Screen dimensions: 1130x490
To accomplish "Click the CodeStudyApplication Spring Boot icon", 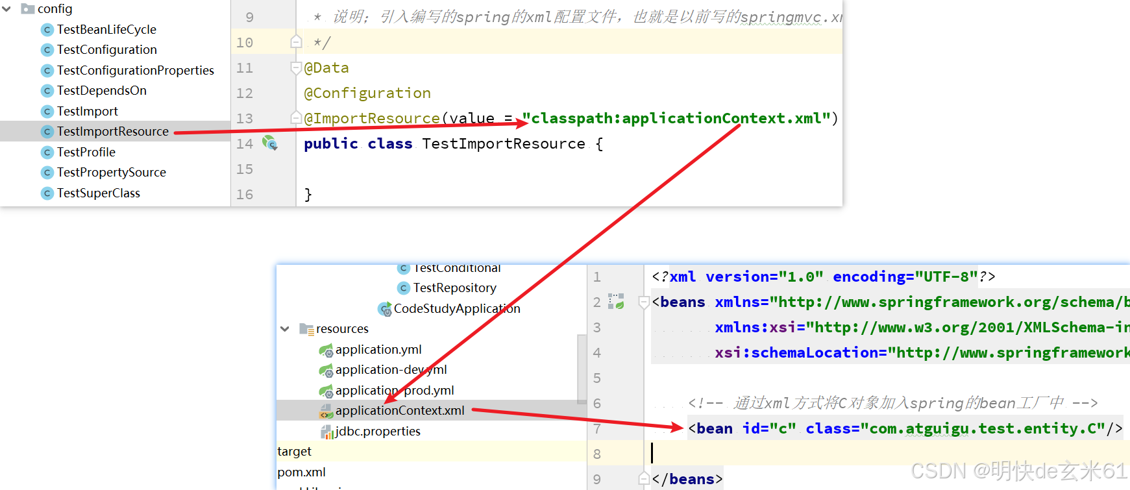I will [385, 309].
